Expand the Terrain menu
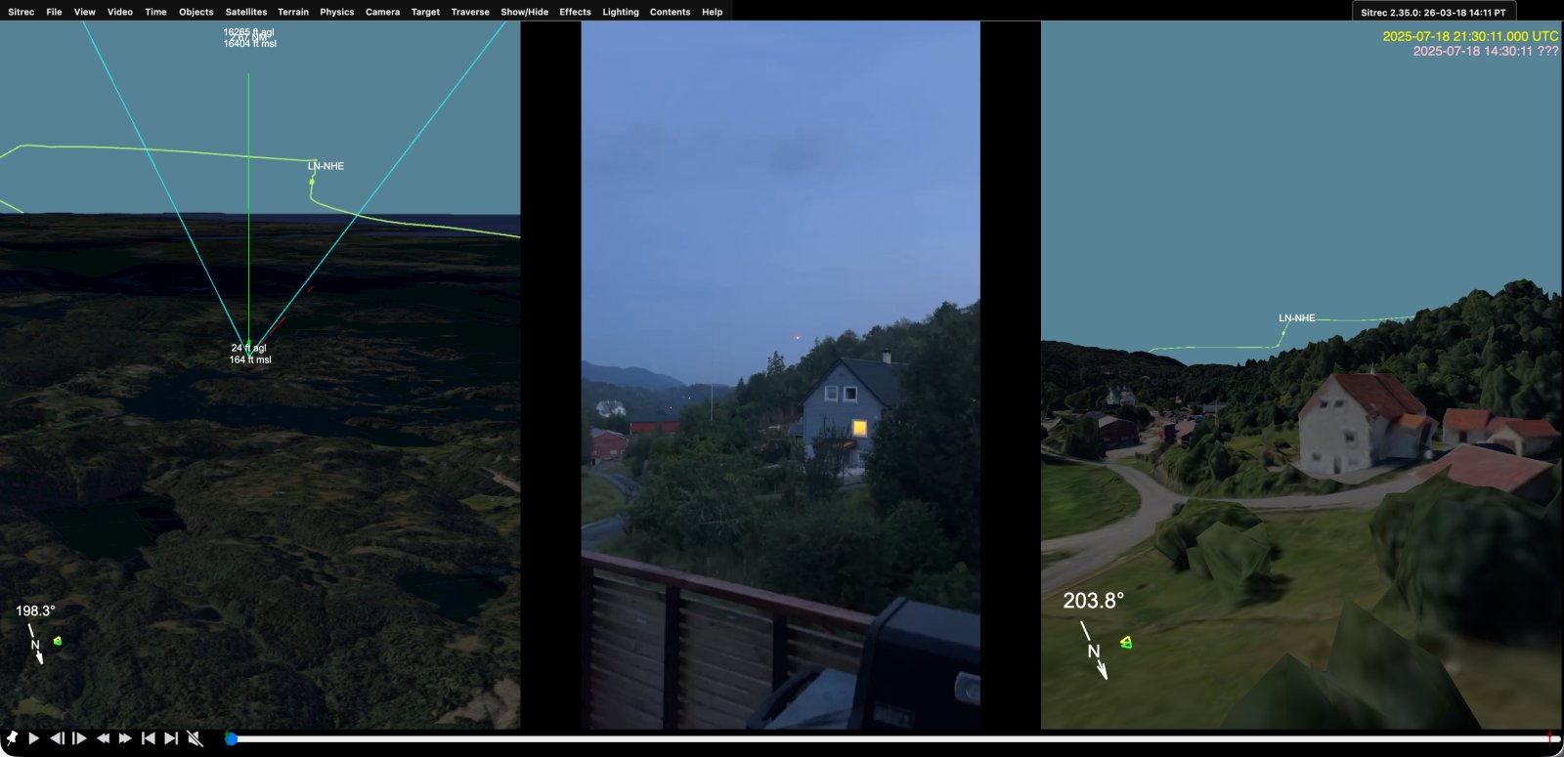This screenshot has width=1564, height=757. tap(292, 12)
